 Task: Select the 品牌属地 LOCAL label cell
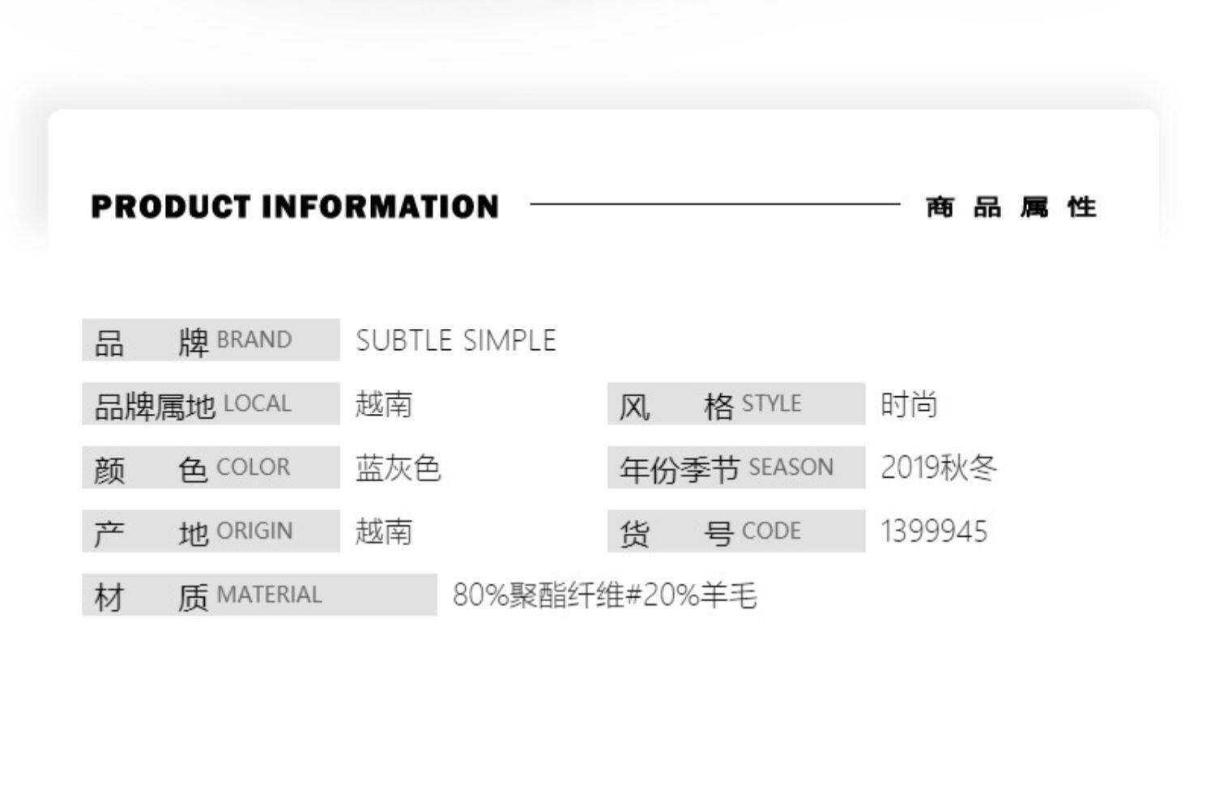pyautogui.click(x=211, y=404)
